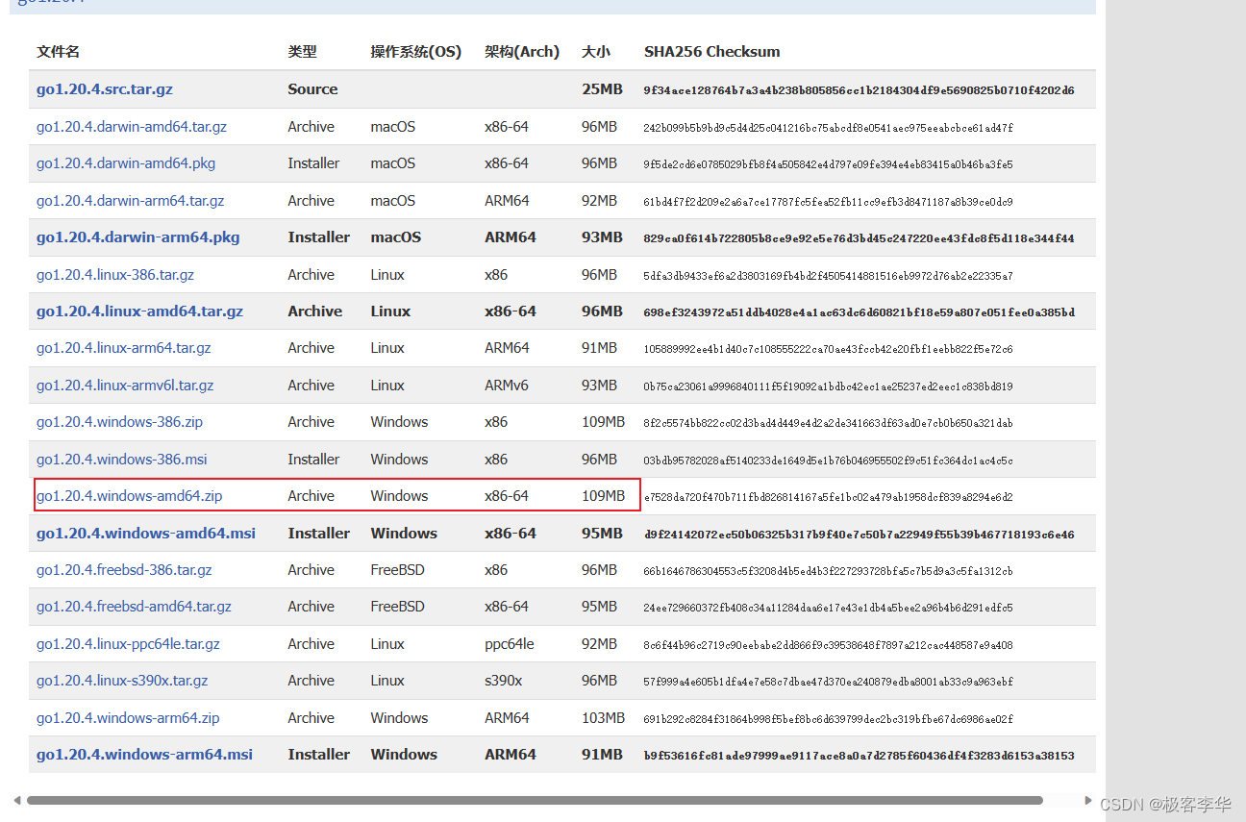The width and height of the screenshot is (1246, 822).
Task: Open go1.20.4.windows-386.zip link
Action: pos(120,422)
